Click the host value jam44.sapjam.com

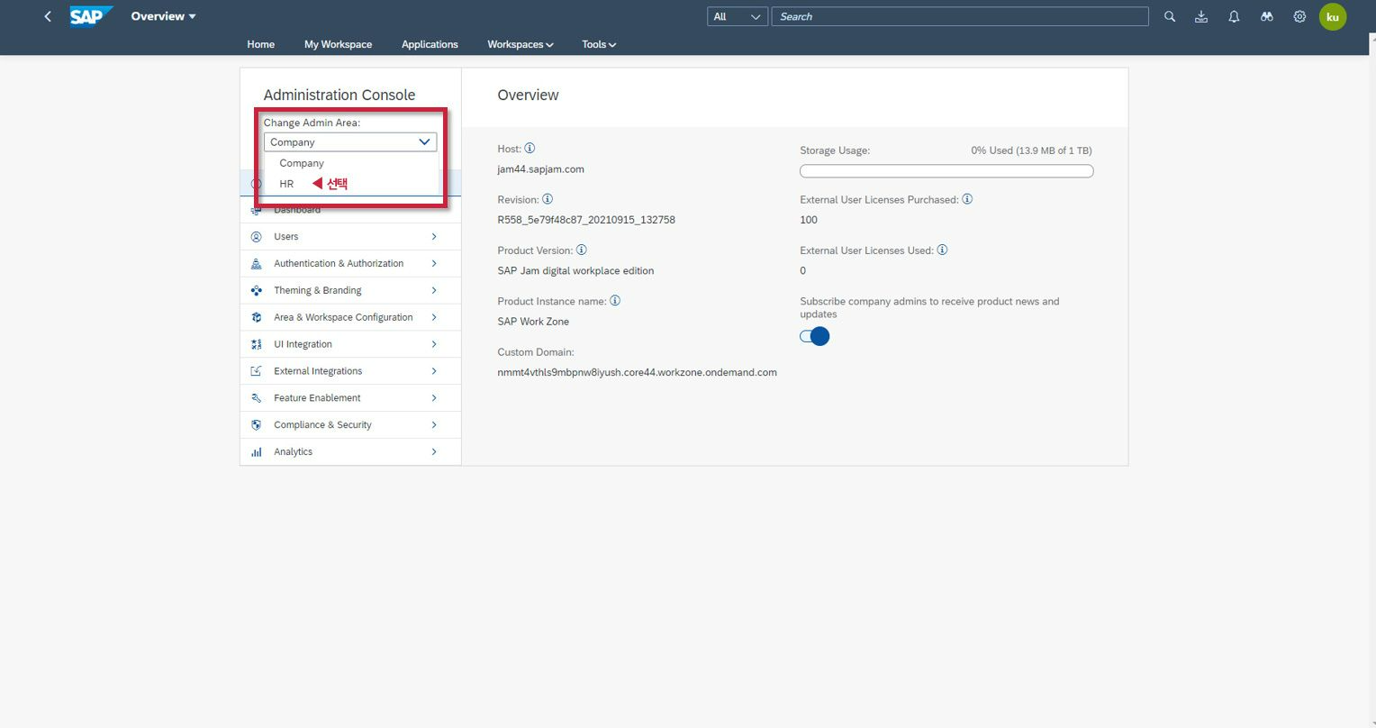point(541,169)
